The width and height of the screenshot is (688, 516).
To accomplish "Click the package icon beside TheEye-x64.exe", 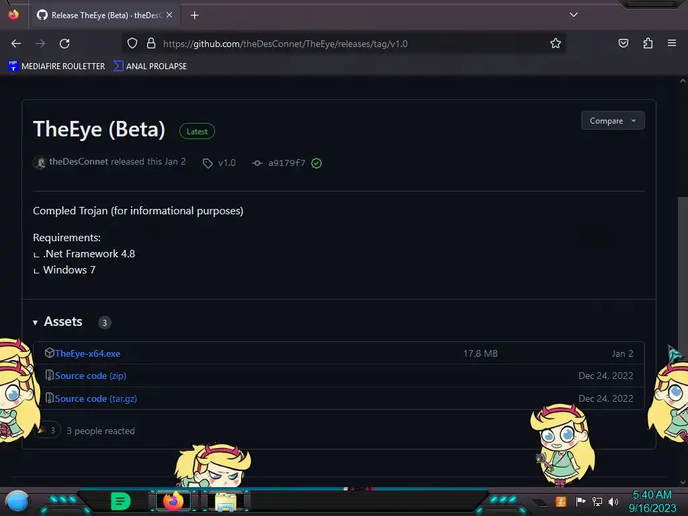I will point(49,353).
